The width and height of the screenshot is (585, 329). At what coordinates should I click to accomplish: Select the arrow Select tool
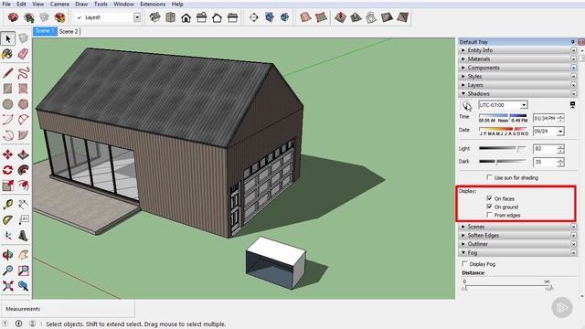click(x=8, y=38)
